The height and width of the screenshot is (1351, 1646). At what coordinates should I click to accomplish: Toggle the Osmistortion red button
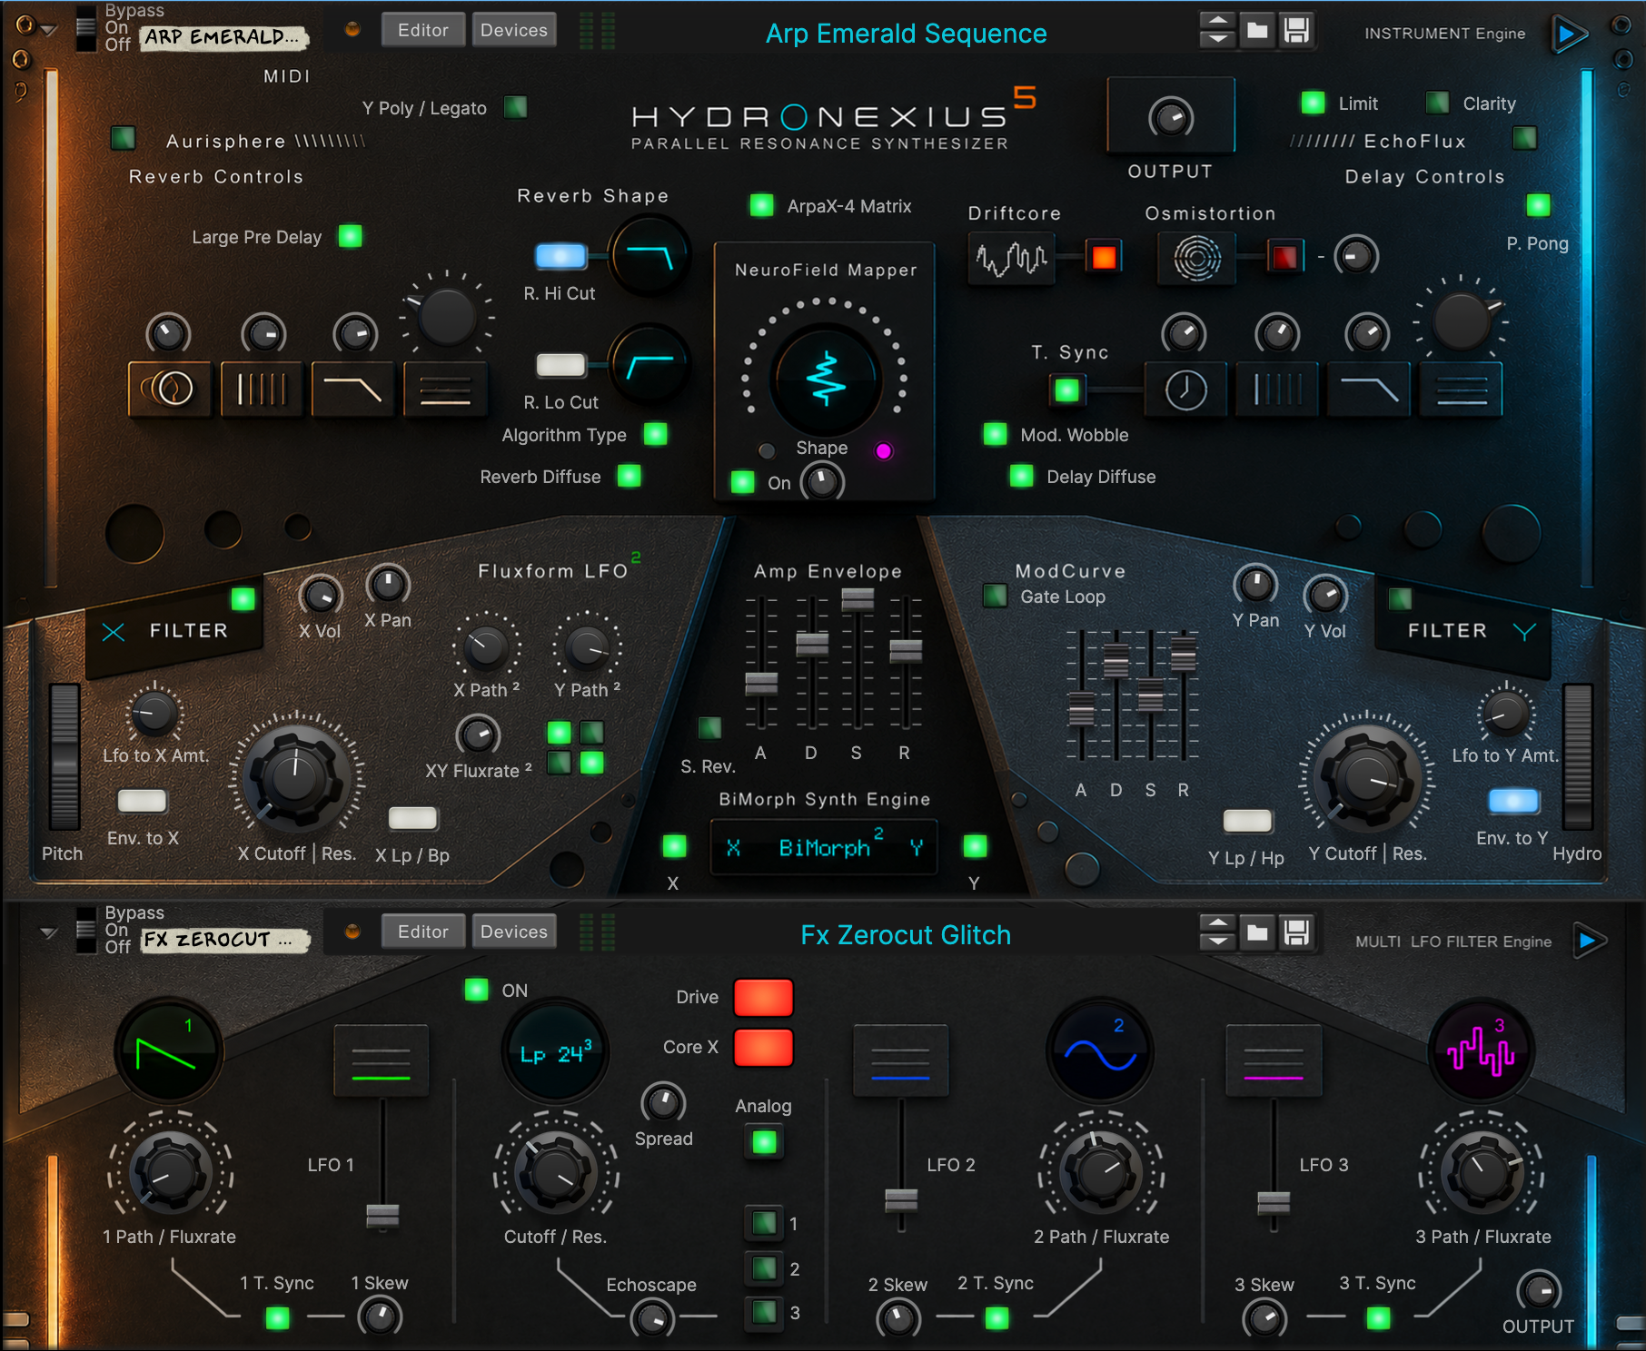tap(1285, 257)
